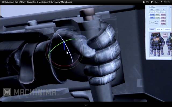Toggle Clip switching to Right
Viewport: 172px width, 107px height.
tap(163, 24)
